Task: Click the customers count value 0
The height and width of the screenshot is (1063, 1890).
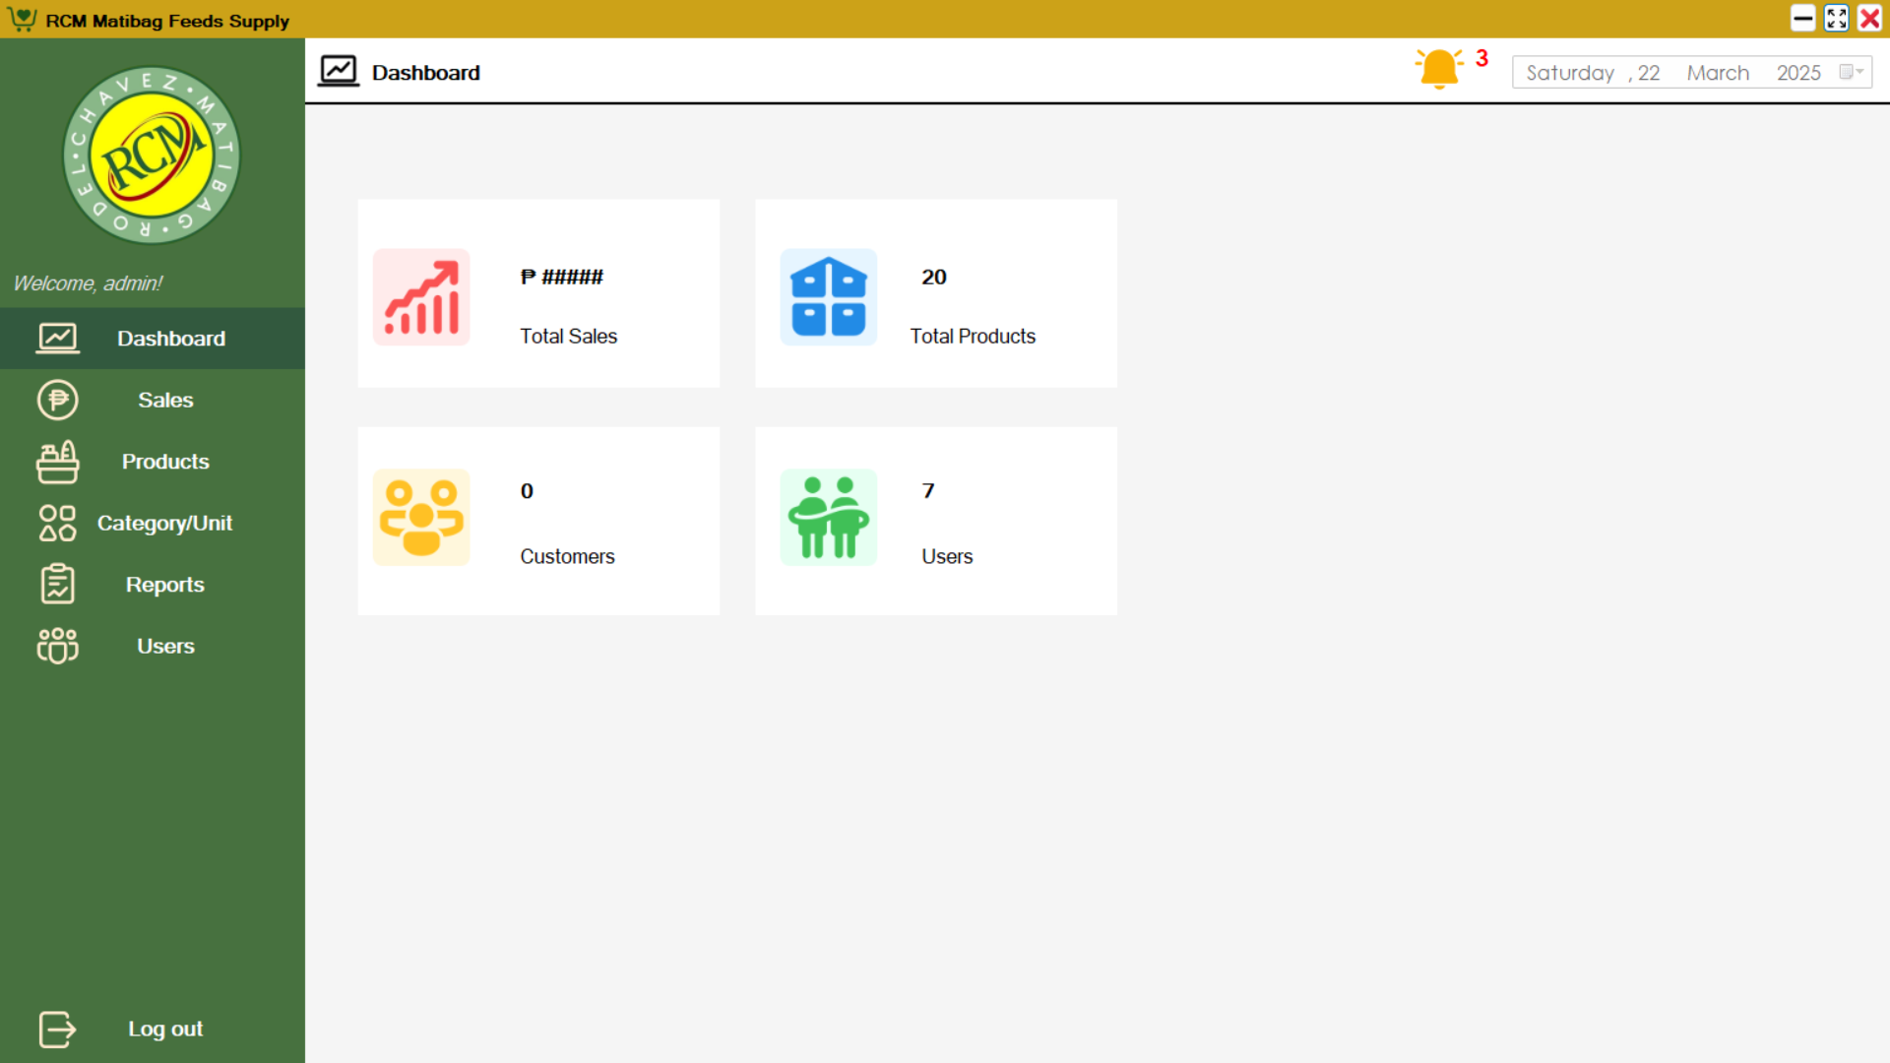Action: click(x=527, y=491)
